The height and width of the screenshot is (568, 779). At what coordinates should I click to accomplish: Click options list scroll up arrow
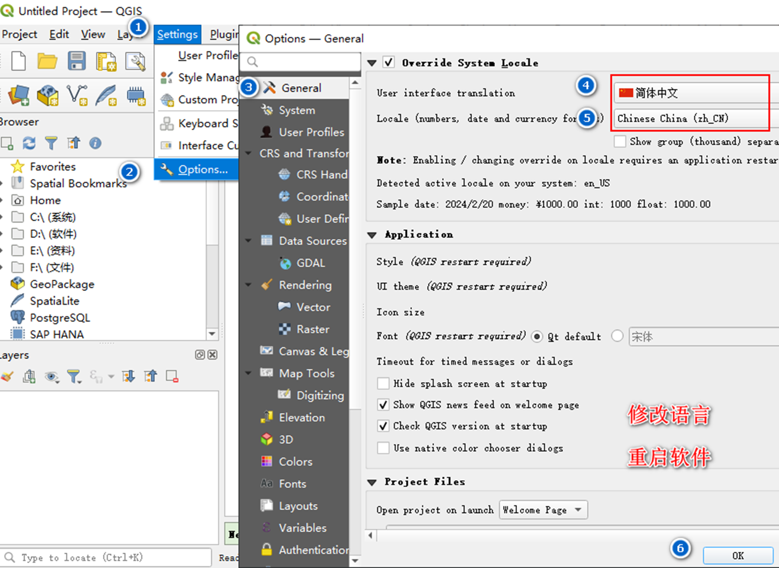pyautogui.click(x=355, y=83)
